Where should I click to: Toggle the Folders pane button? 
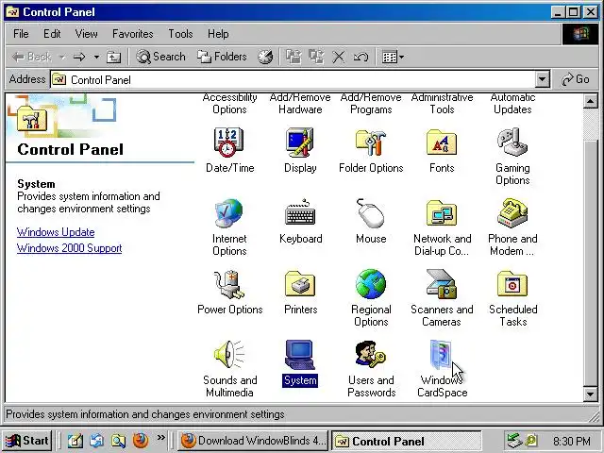click(x=223, y=57)
